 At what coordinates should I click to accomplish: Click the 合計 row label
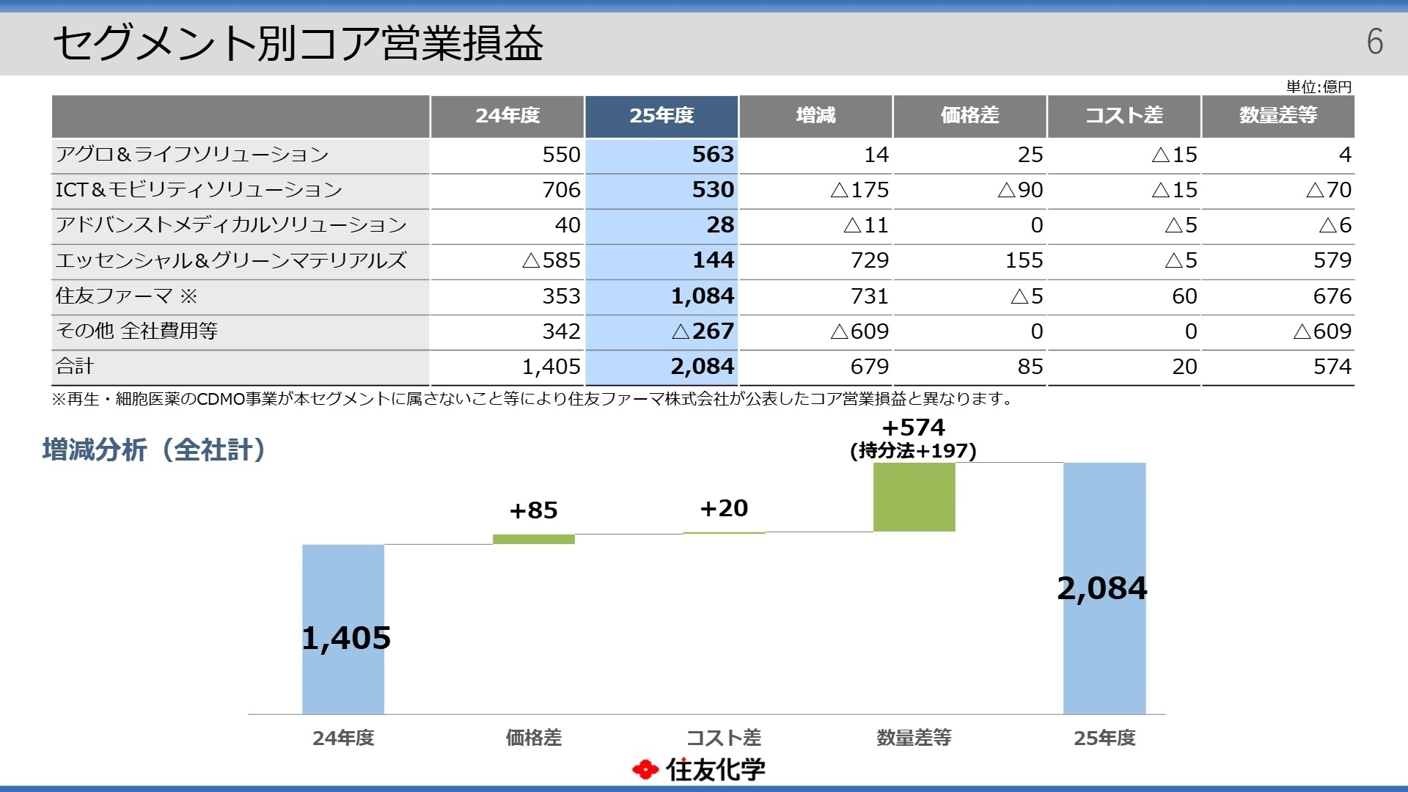coord(75,366)
